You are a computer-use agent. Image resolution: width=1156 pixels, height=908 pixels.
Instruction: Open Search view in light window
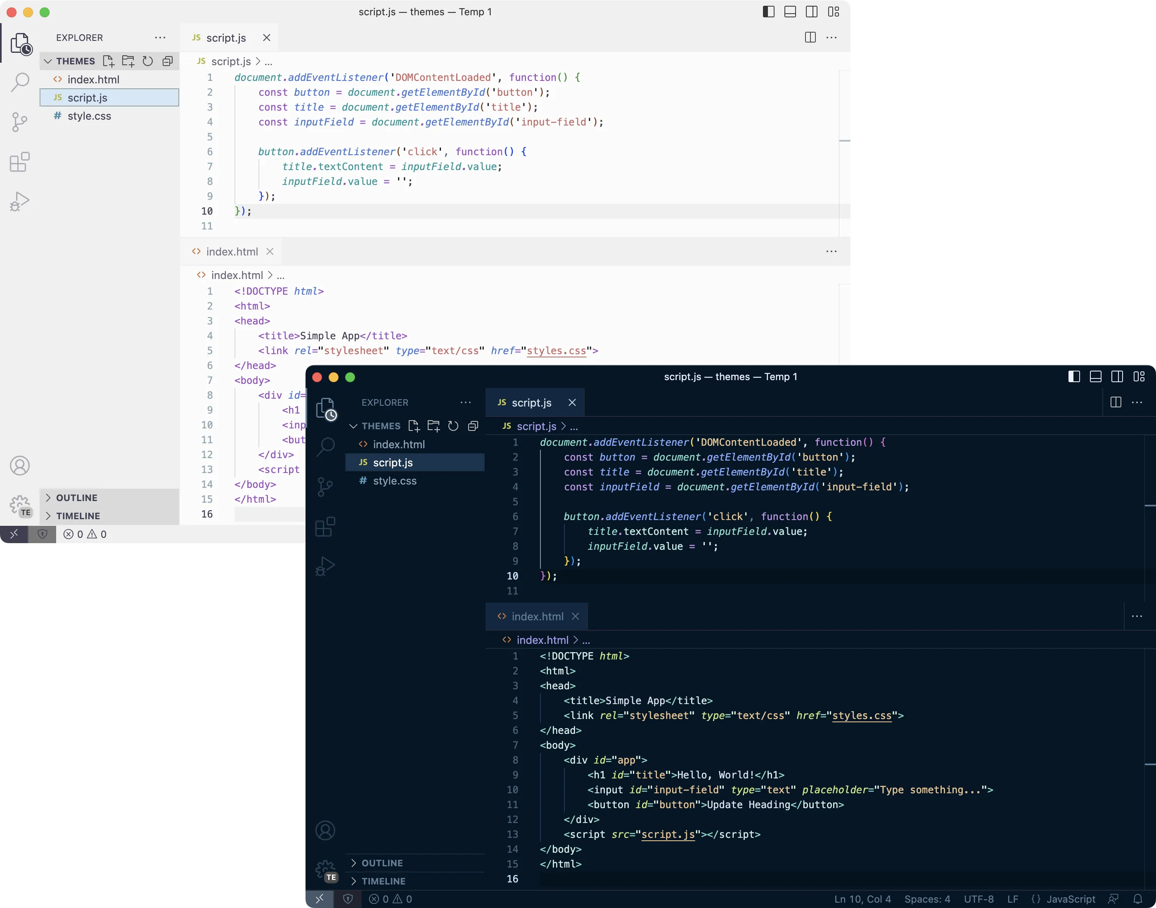click(20, 82)
